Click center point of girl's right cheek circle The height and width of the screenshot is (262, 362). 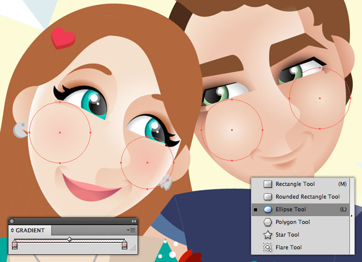148,163
